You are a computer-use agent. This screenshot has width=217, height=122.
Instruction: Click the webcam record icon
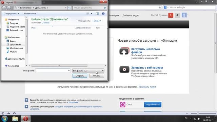[124, 69]
